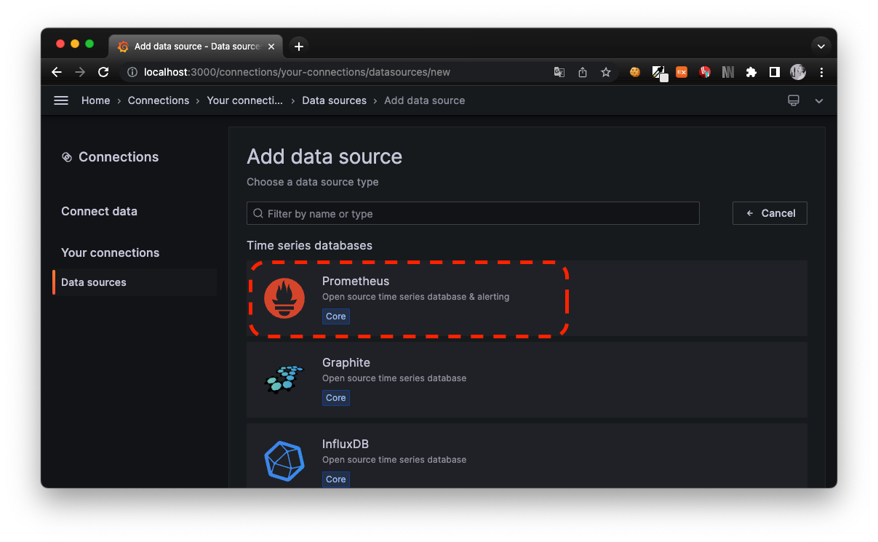Open the cookie extension icon

pos(635,72)
